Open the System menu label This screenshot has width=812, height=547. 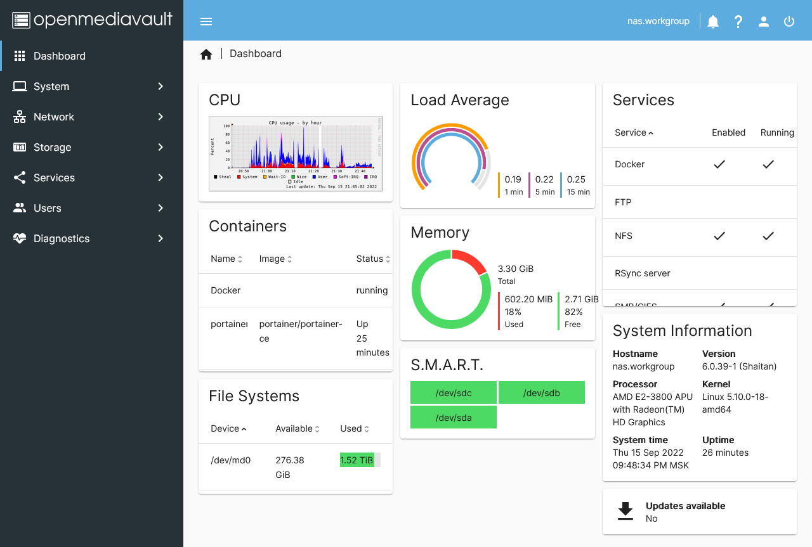tap(51, 86)
